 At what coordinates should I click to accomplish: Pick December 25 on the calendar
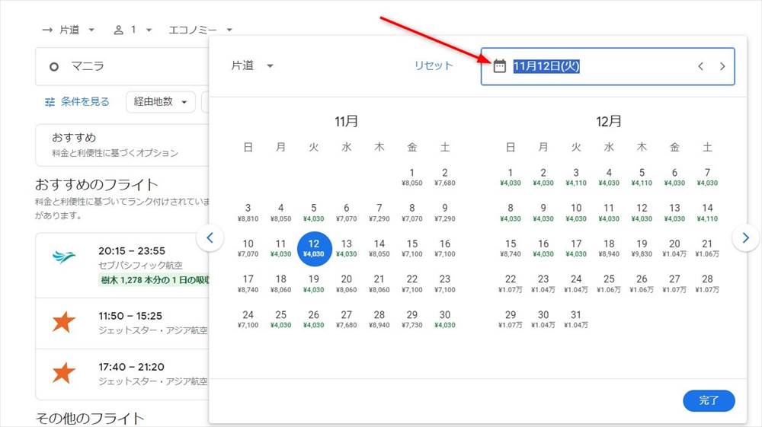point(609,283)
